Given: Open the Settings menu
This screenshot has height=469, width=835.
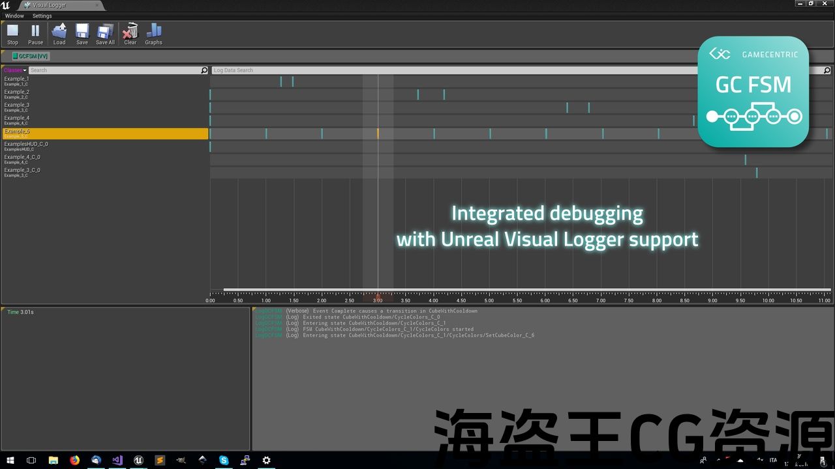Looking at the screenshot, I should coord(42,16).
